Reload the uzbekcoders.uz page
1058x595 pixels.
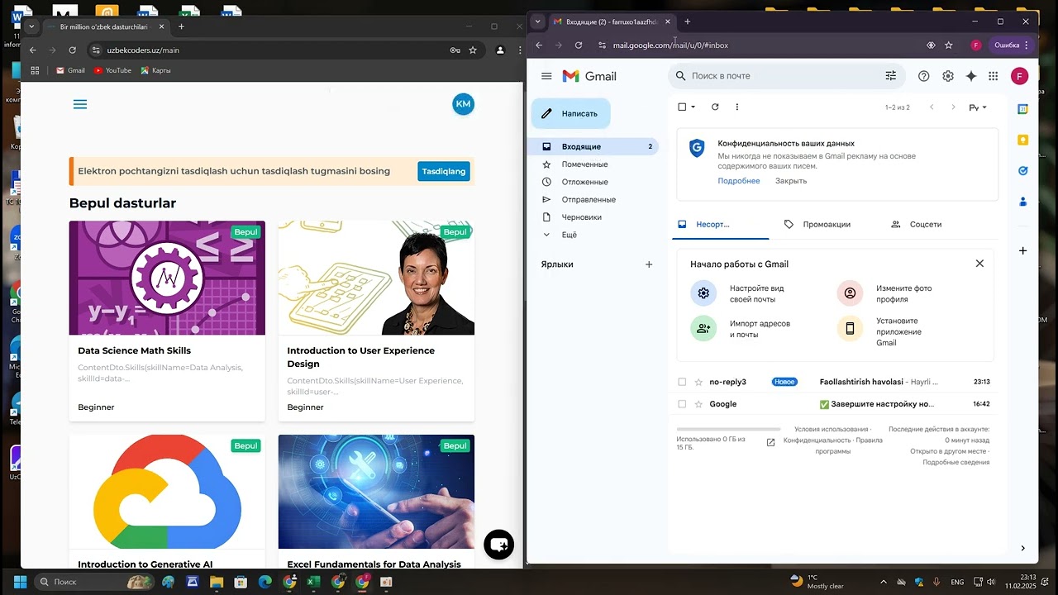pos(72,50)
